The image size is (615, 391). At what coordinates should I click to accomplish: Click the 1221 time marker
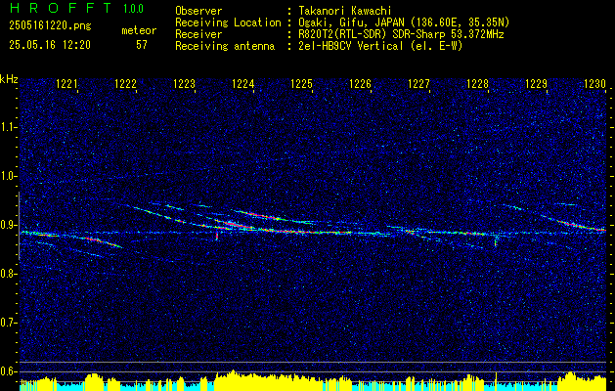[67, 84]
